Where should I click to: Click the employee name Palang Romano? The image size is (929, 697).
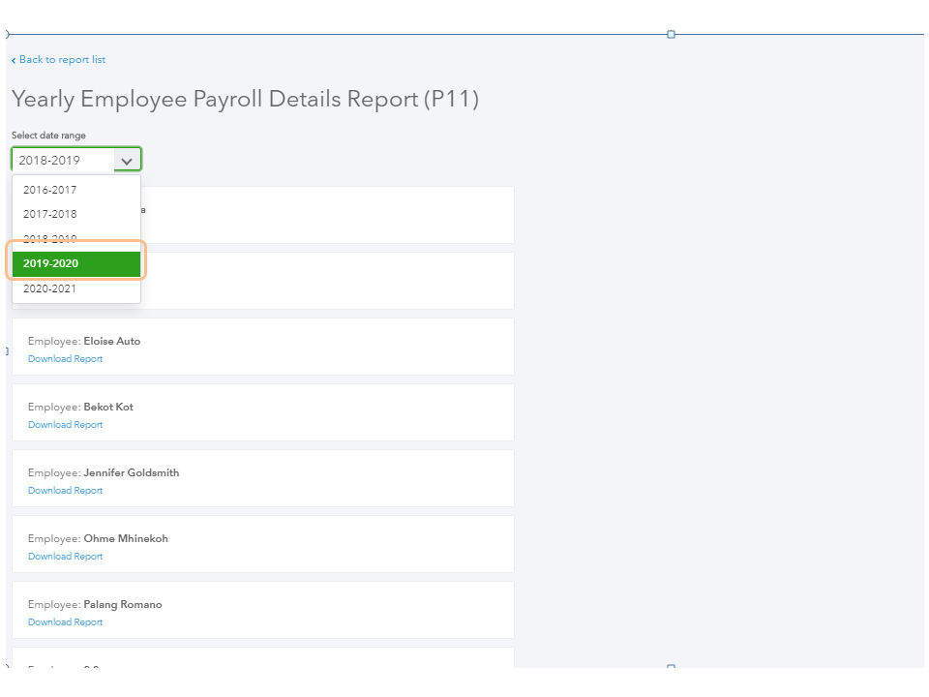tap(123, 604)
